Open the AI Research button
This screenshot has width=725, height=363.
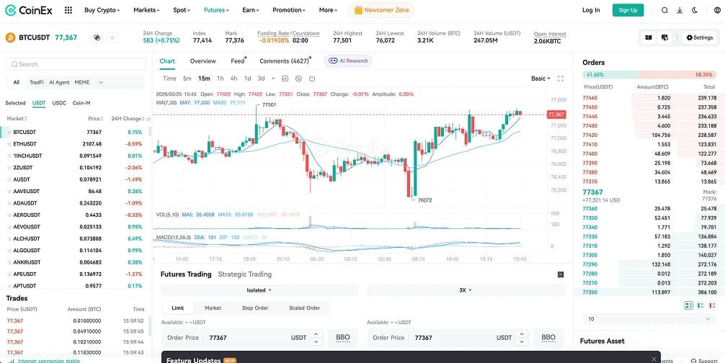[x=348, y=61]
